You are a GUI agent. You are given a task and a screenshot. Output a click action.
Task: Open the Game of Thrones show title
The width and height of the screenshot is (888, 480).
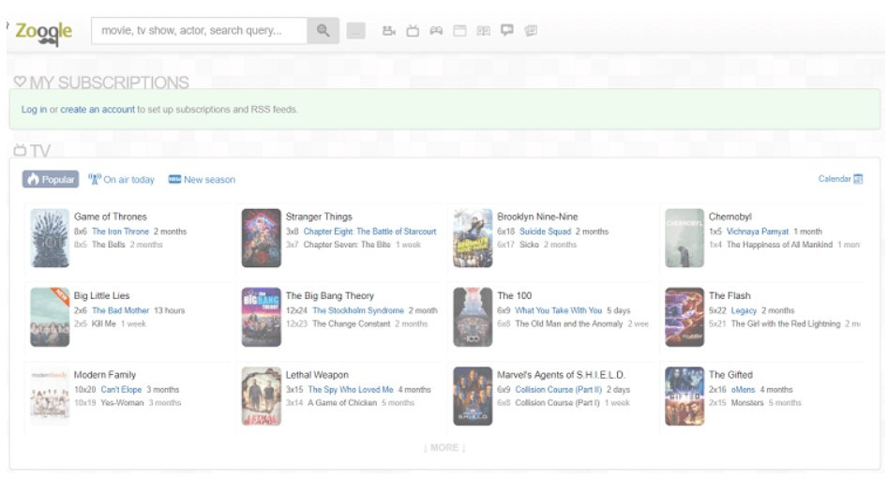(111, 217)
